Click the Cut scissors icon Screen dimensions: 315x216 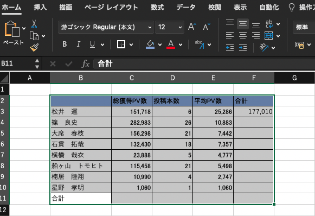(x=34, y=24)
